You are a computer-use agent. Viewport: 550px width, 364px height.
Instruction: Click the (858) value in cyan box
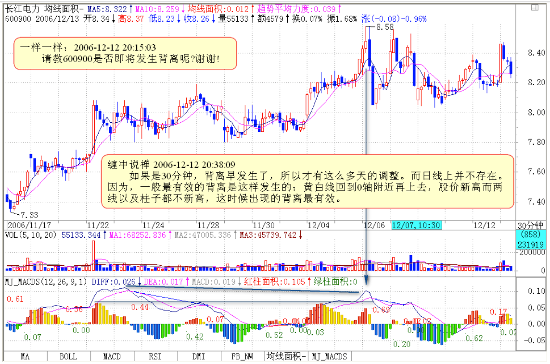point(530,234)
